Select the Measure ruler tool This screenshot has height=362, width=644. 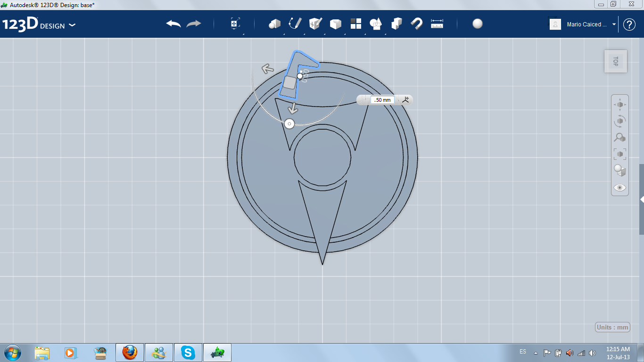click(437, 24)
